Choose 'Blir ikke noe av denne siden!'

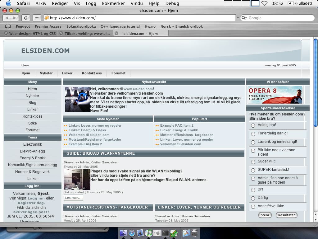click(x=253, y=151)
